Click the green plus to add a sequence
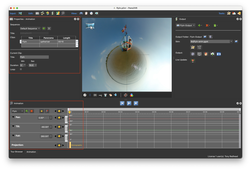Image resolution: width=251 pixels, height=170 pixels. point(44,29)
